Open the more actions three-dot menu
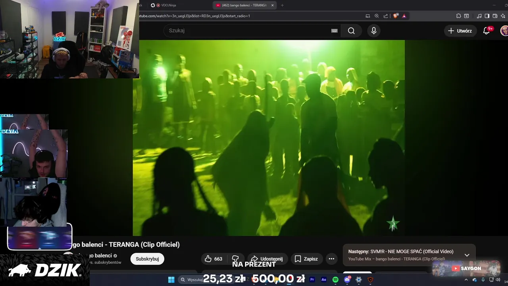This screenshot has height=286, width=508. (x=331, y=259)
